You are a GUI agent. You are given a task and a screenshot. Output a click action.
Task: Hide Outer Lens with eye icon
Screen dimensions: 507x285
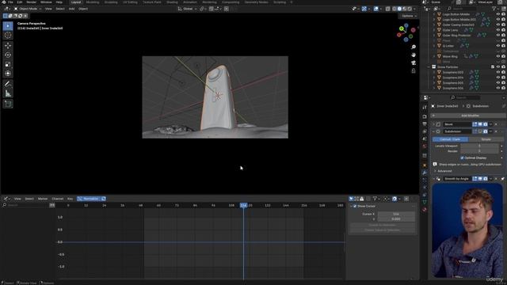[498, 30]
